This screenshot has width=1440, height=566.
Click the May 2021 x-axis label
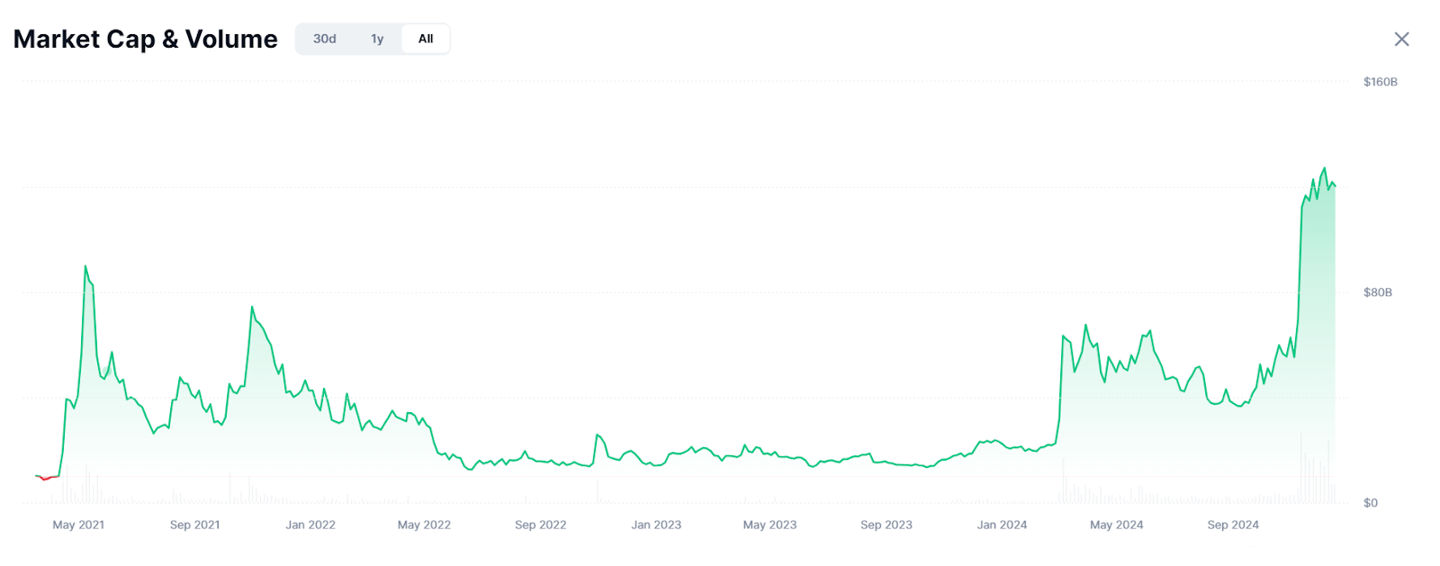(x=78, y=525)
